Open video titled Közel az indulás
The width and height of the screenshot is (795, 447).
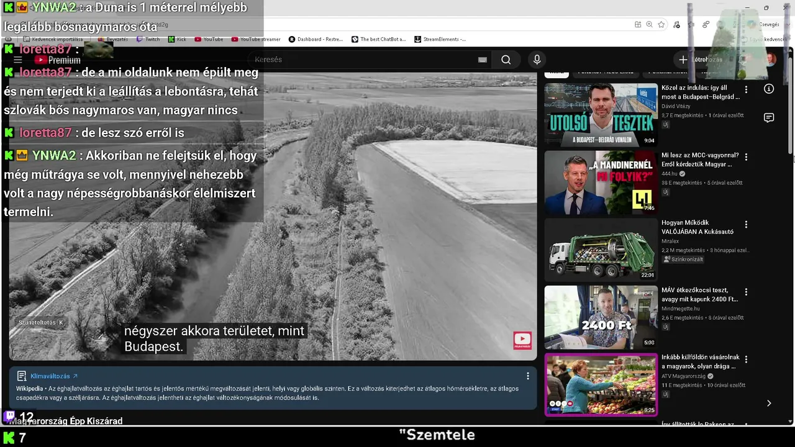tap(701, 93)
